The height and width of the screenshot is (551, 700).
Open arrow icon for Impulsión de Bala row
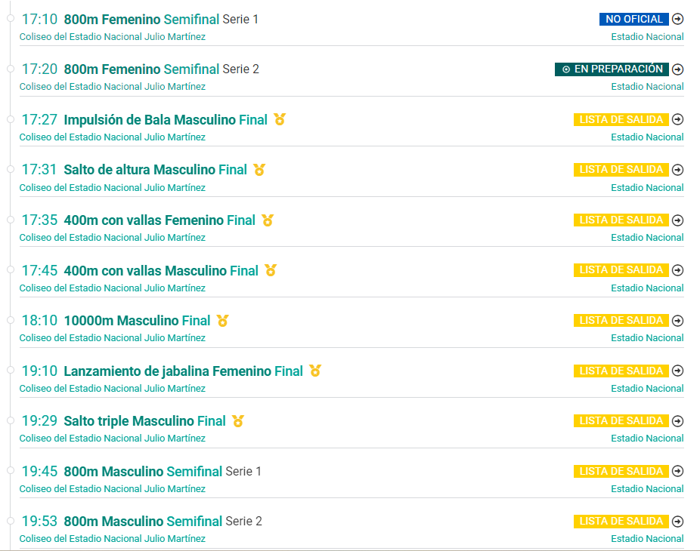click(x=677, y=119)
